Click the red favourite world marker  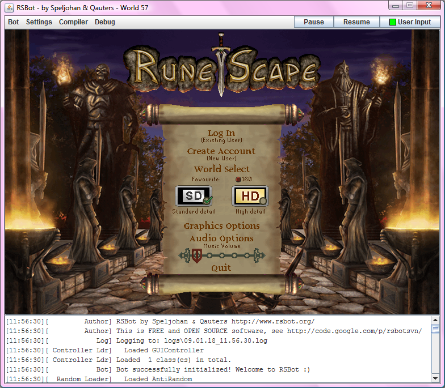(x=238, y=179)
